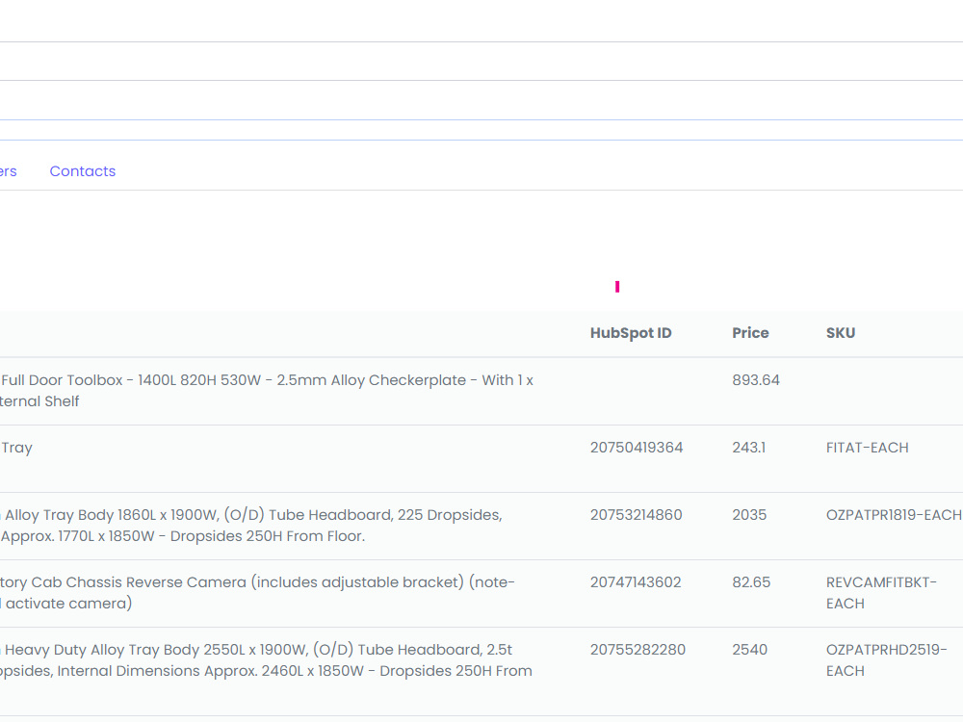Select the Tray product name cell
Image resolution: width=963 pixels, height=722 pixels.
pos(16,449)
